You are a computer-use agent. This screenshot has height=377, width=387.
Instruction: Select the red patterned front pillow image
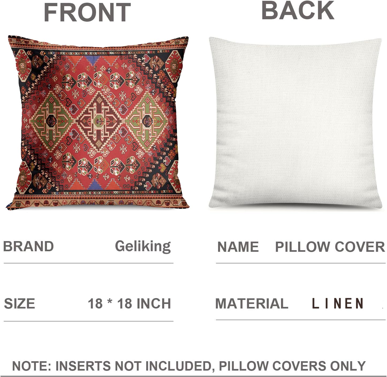(97, 123)
